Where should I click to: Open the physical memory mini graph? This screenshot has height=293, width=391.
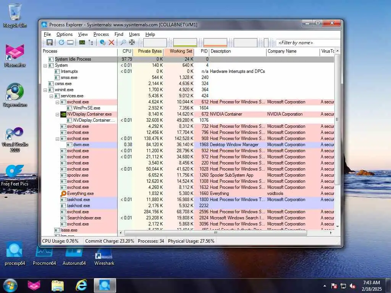(x=215, y=43)
